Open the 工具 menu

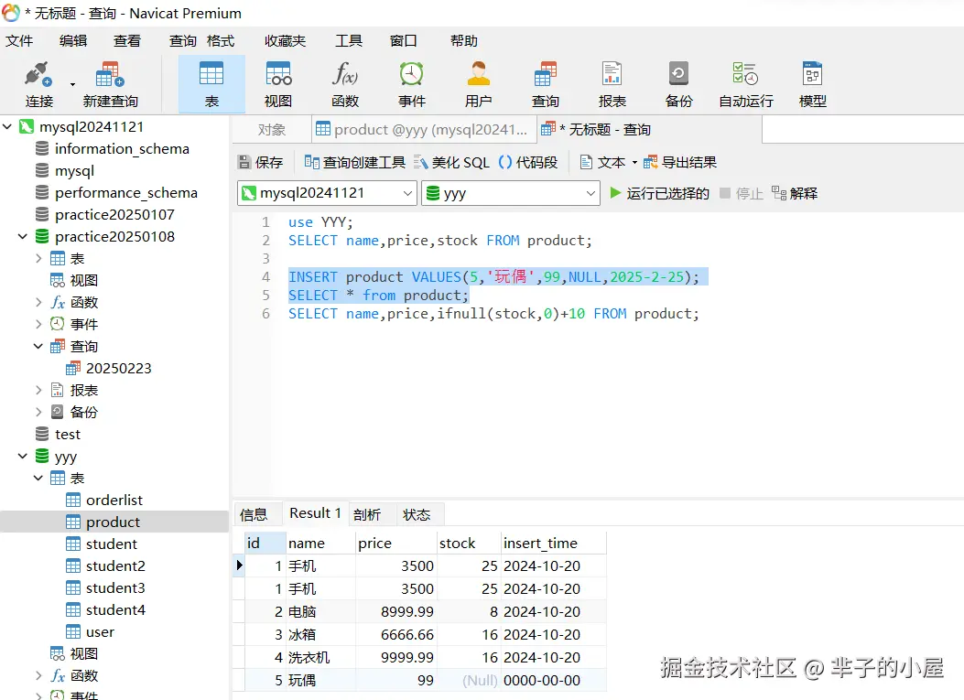click(x=349, y=40)
